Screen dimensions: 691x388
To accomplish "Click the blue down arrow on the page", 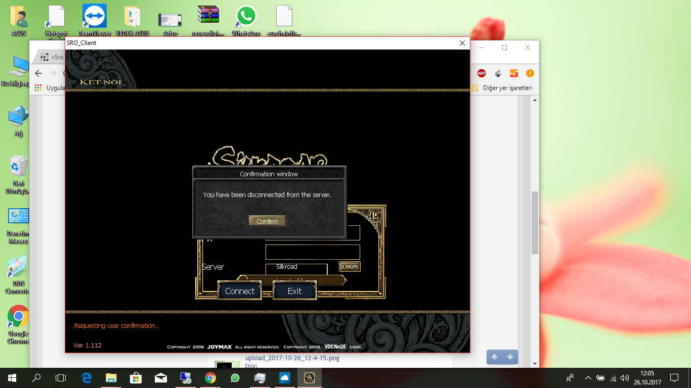I will tap(510, 357).
